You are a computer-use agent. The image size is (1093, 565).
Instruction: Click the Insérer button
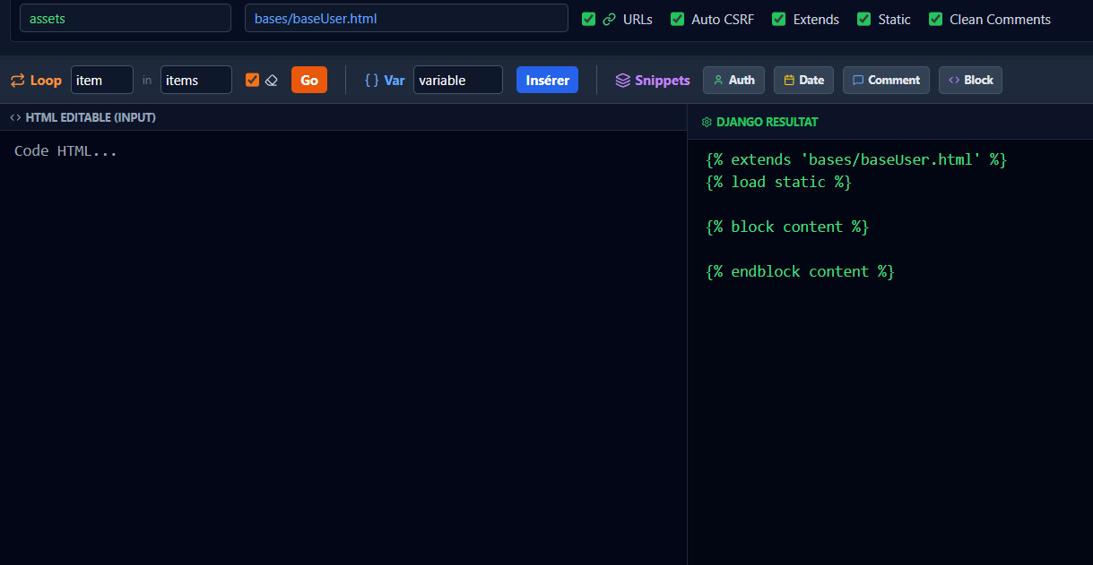point(547,80)
